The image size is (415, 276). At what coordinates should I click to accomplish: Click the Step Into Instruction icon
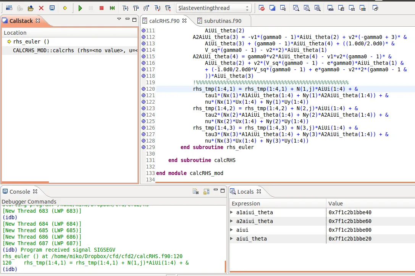point(157,8)
